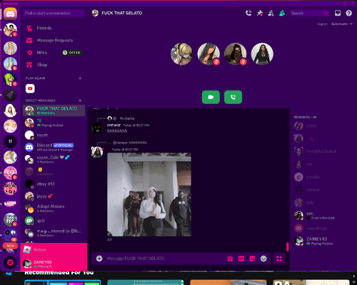
Task: Open the attached GIF image
Action: (149, 195)
